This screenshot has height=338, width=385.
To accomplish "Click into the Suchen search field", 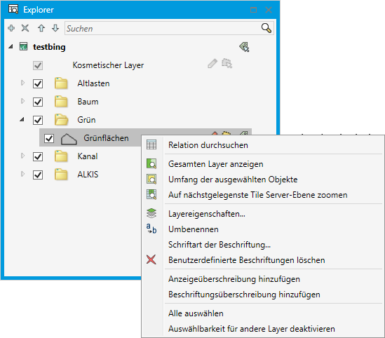I will point(163,29).
